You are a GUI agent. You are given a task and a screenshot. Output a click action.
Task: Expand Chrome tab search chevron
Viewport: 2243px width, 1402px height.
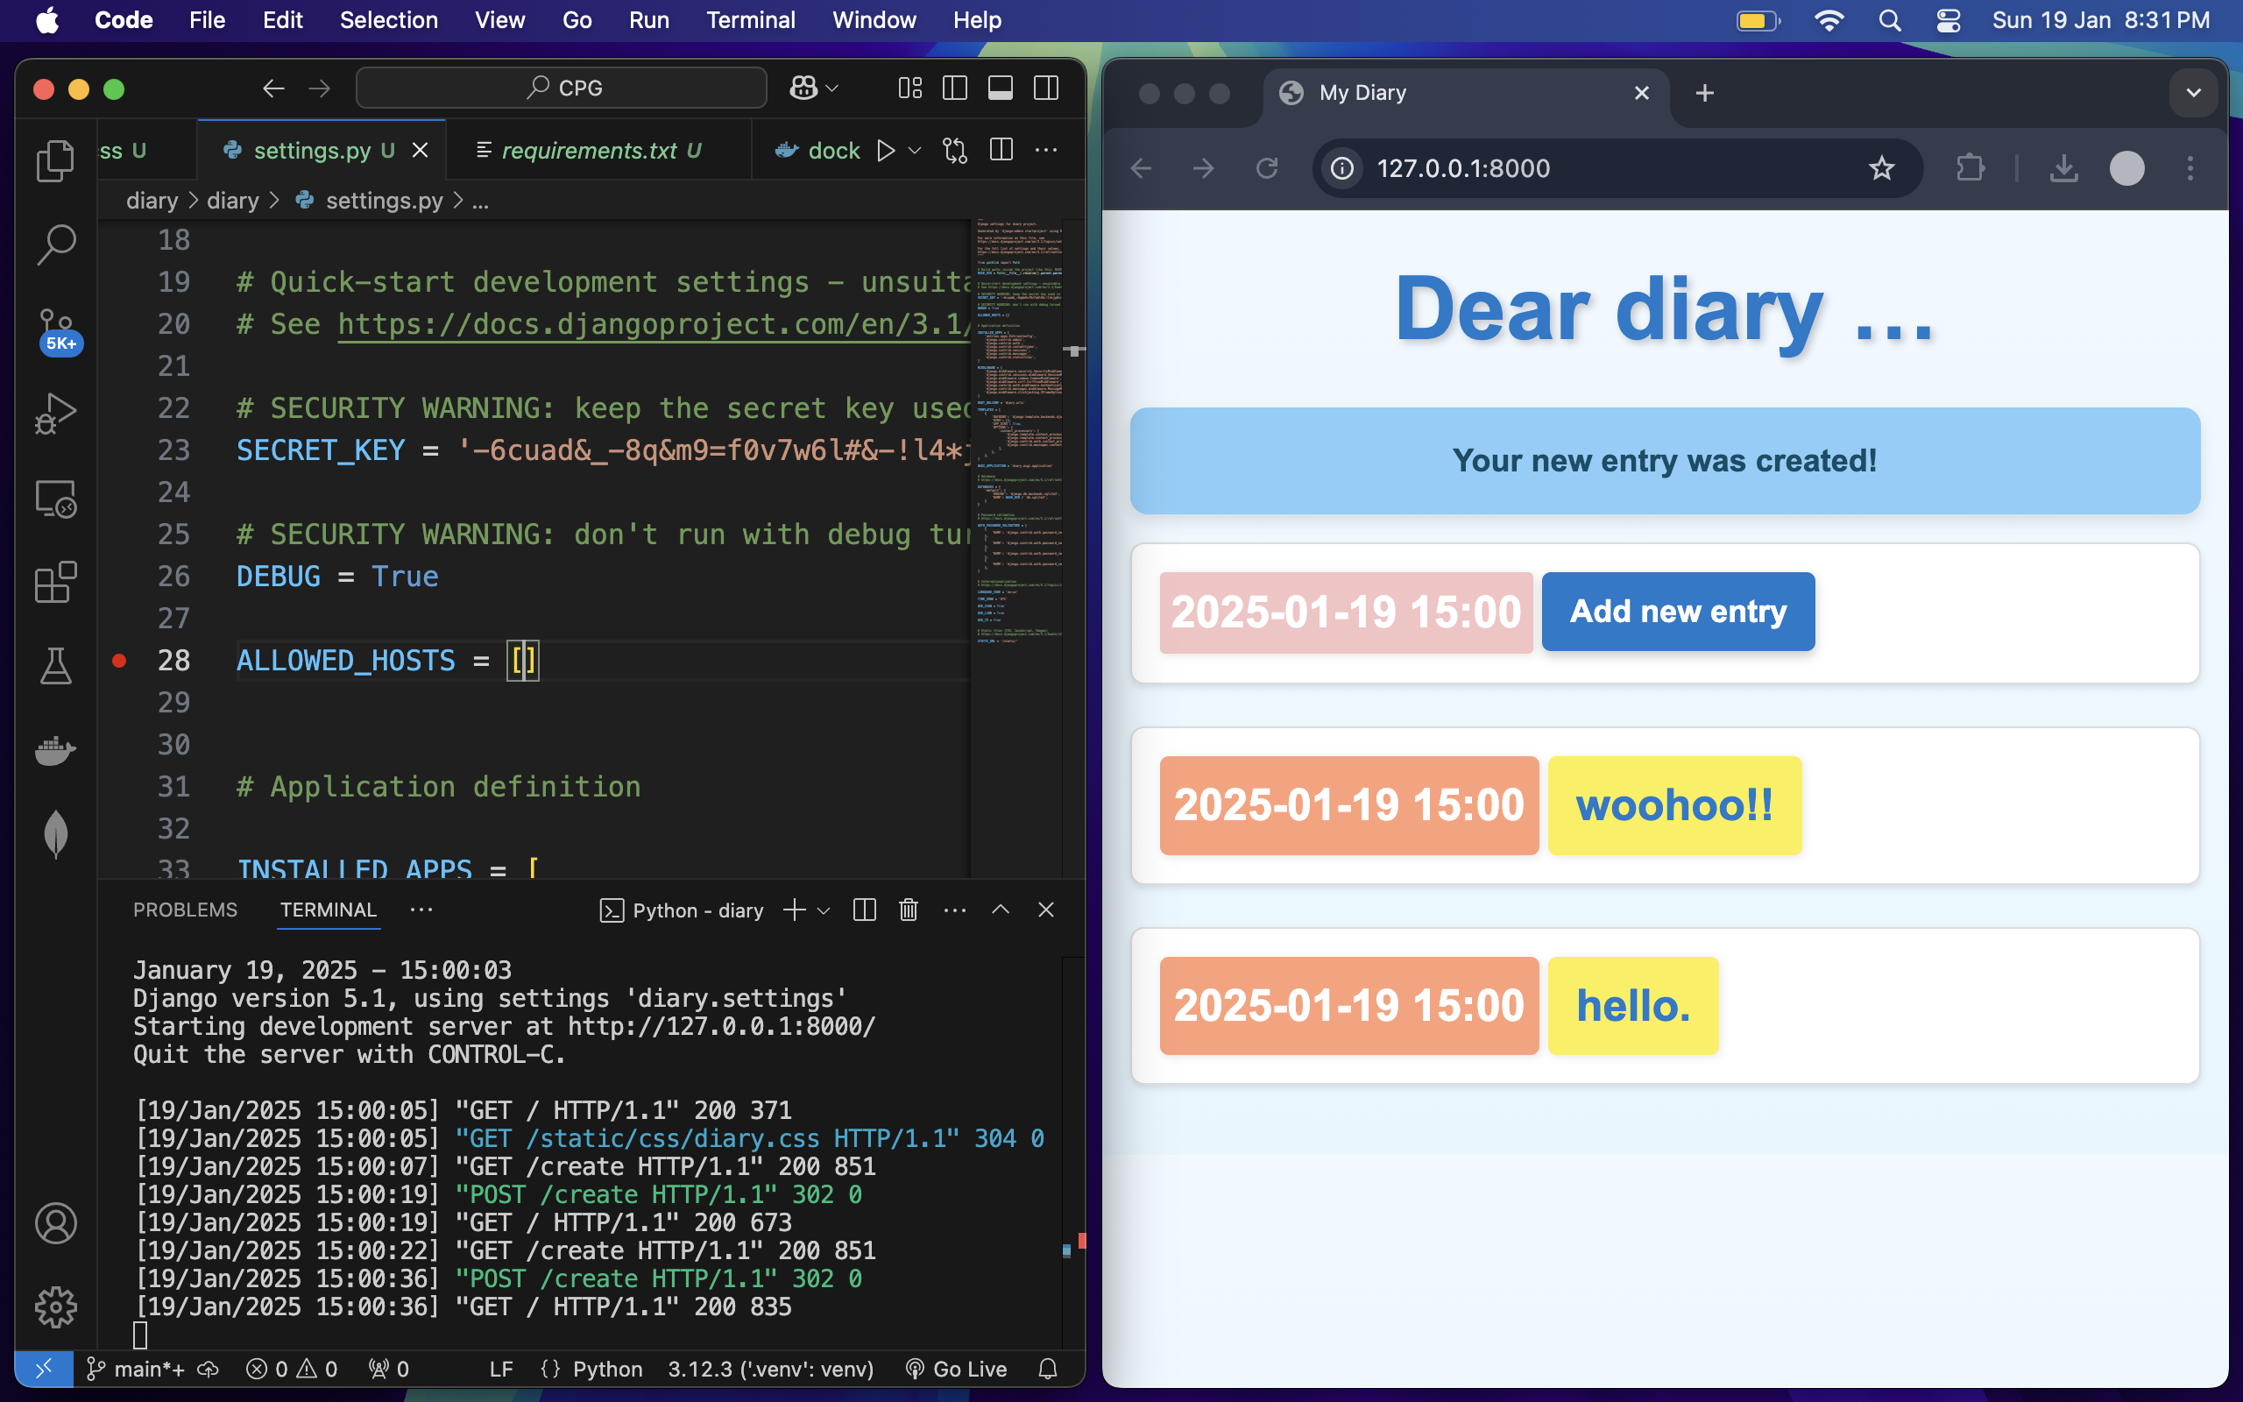pyautogui.click(x=2193, y=93)
